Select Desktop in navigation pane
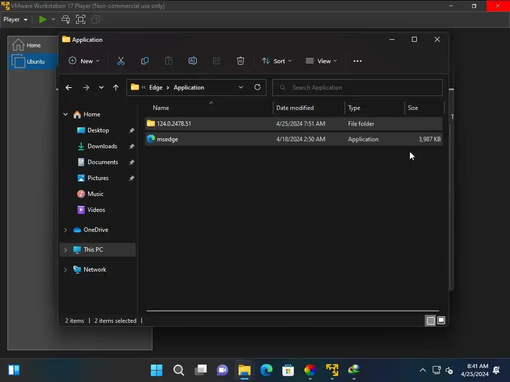The height and width of the screenshot is (382, 510). pyautogui.click(x=98, y=130)
